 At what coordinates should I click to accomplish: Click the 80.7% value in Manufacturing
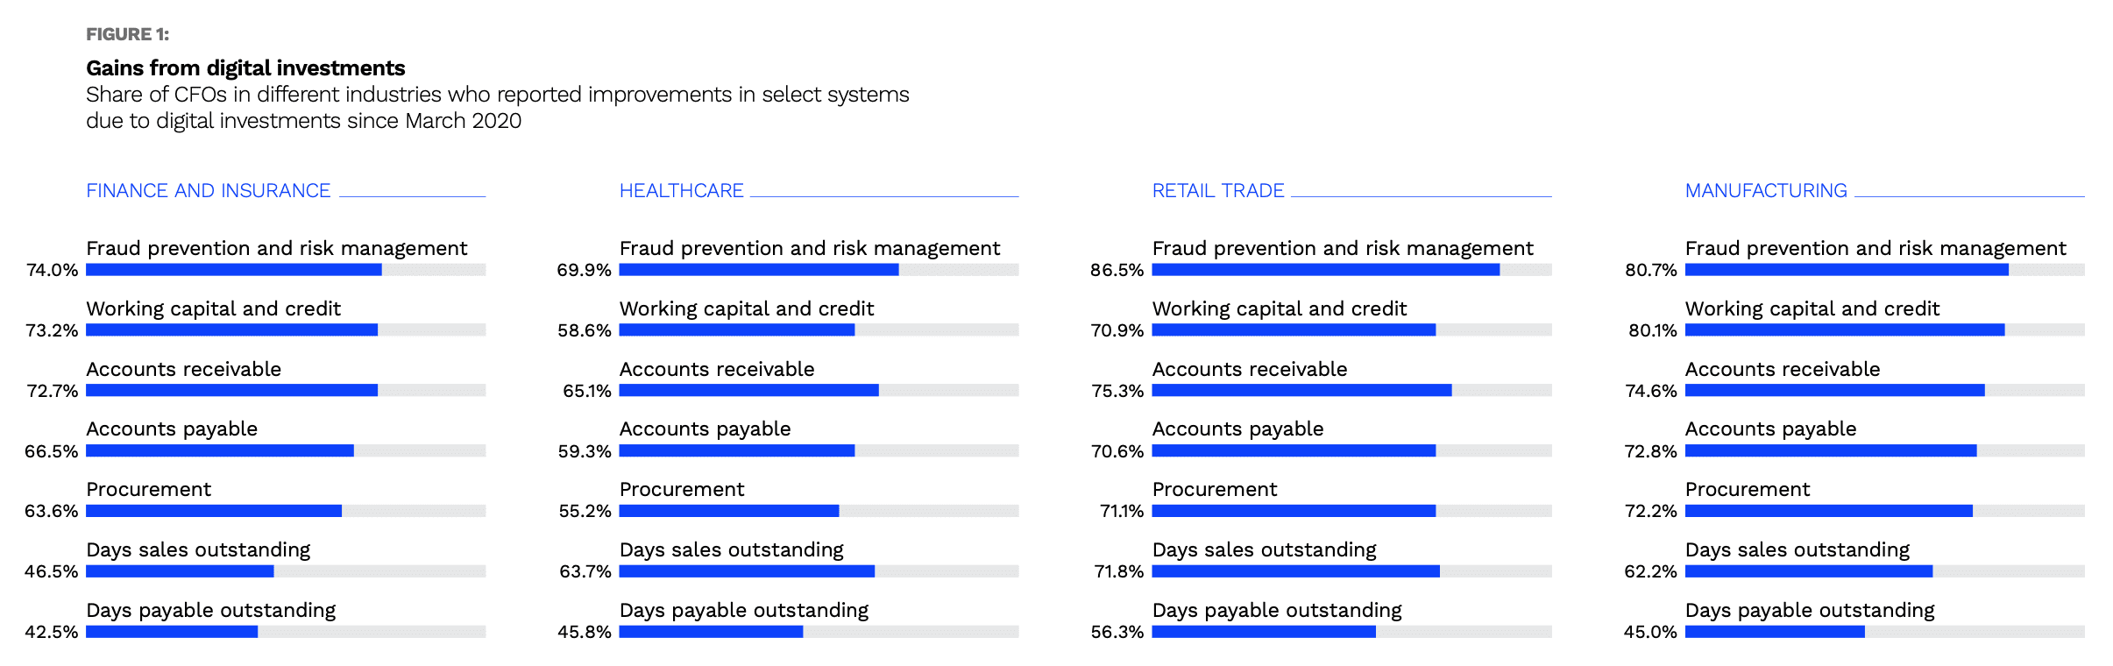[1650, 270]
